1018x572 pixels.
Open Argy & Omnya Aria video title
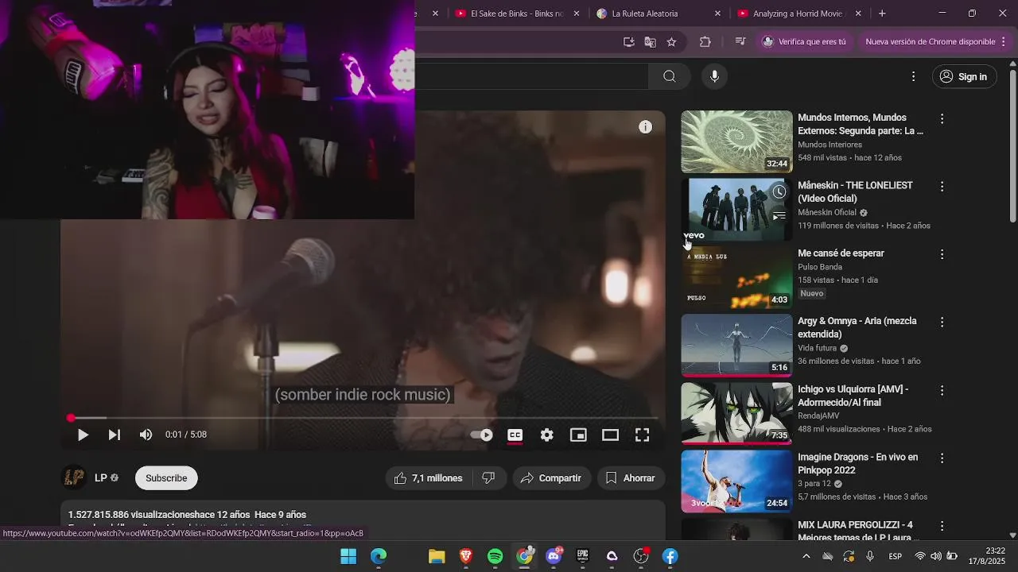857,327
